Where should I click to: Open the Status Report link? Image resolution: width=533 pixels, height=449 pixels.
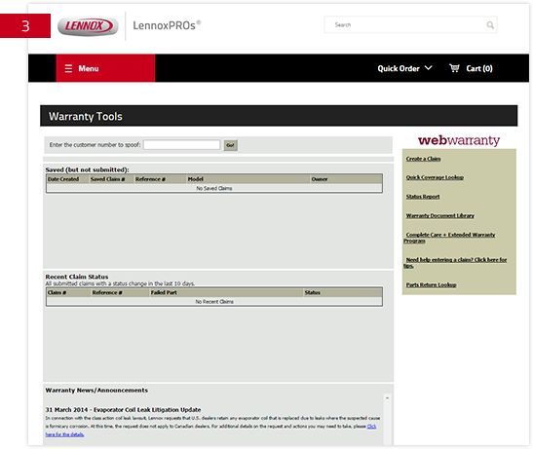(x=423, y=197)
